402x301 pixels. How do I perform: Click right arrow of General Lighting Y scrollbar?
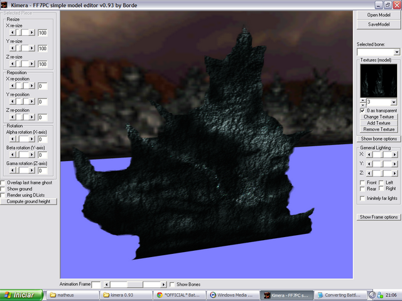(395, 164)
